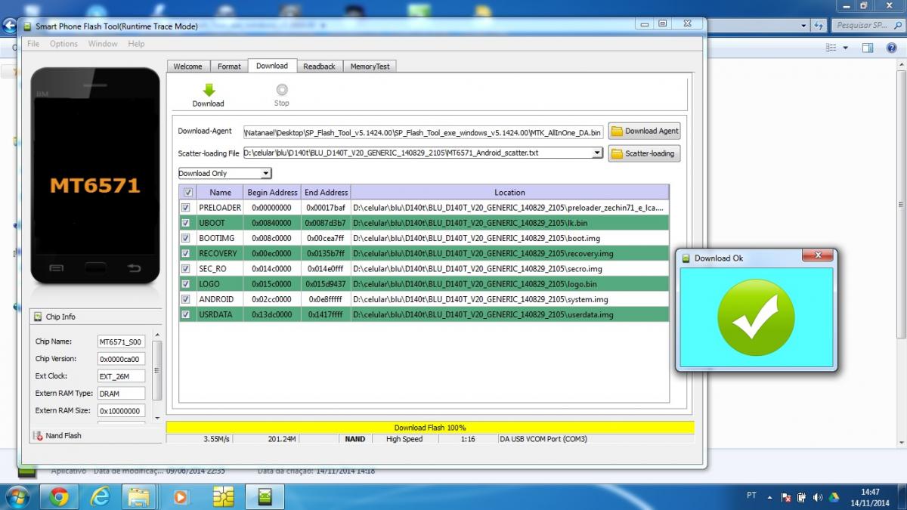Image resolution: width=907 pixels, height=510 pixels.
Task: Launch Google Chrome from the taskbar
Action: tap(60, 496)
